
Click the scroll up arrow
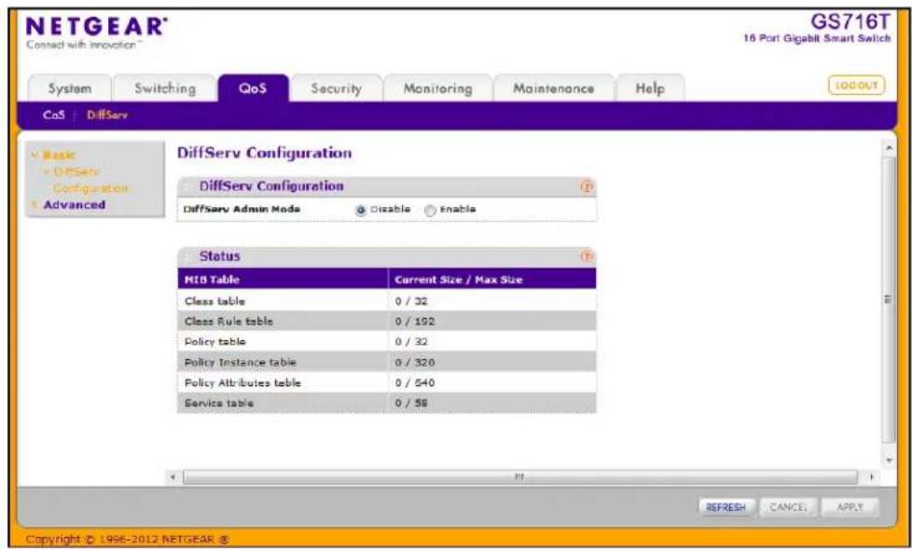888,148
